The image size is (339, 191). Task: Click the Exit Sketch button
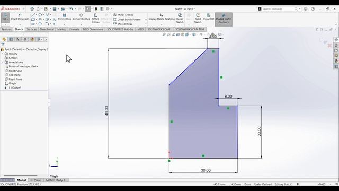click(5, 17)
